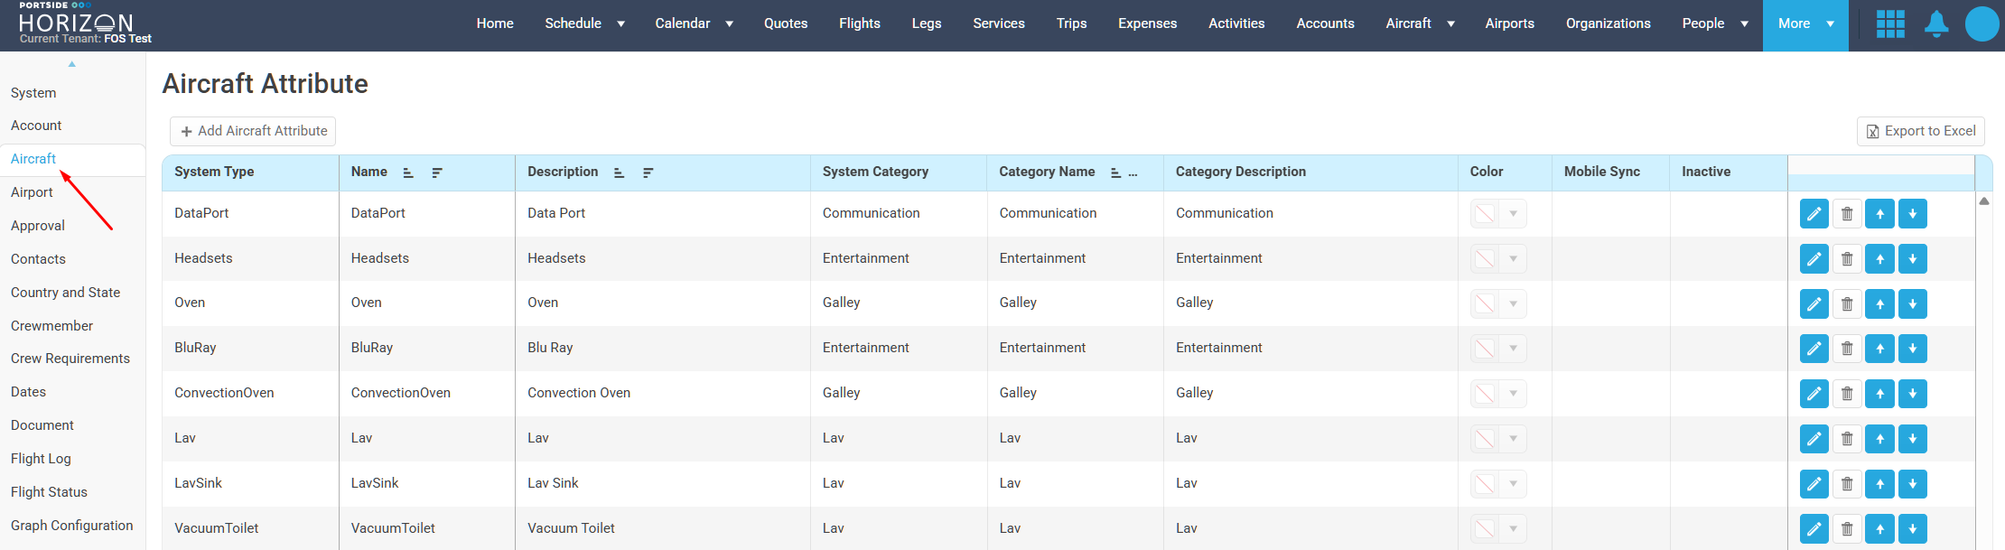Screen dimensions: 2005x550
Task: Export the table to Excel
Action: pos(1920,131)
